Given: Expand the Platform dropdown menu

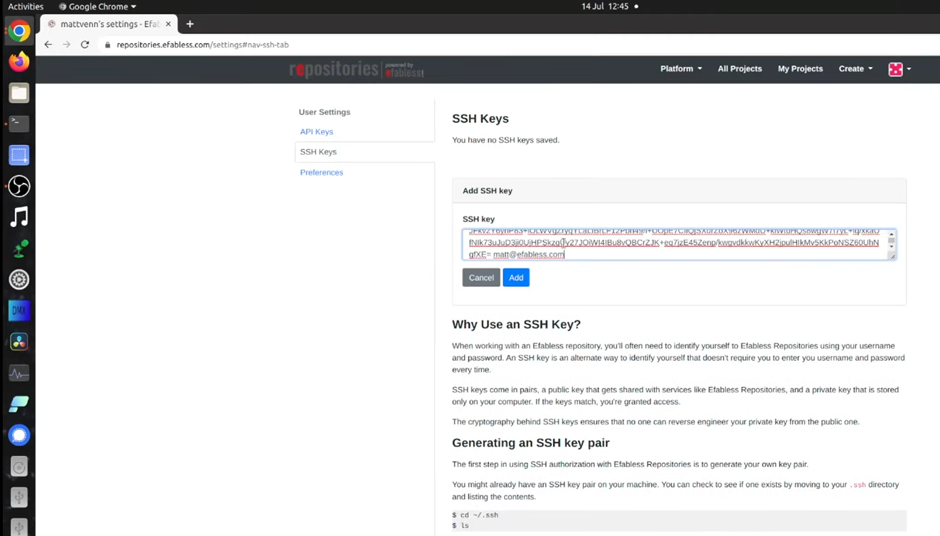Looking at the screenshot, I should tap(681, 68).
